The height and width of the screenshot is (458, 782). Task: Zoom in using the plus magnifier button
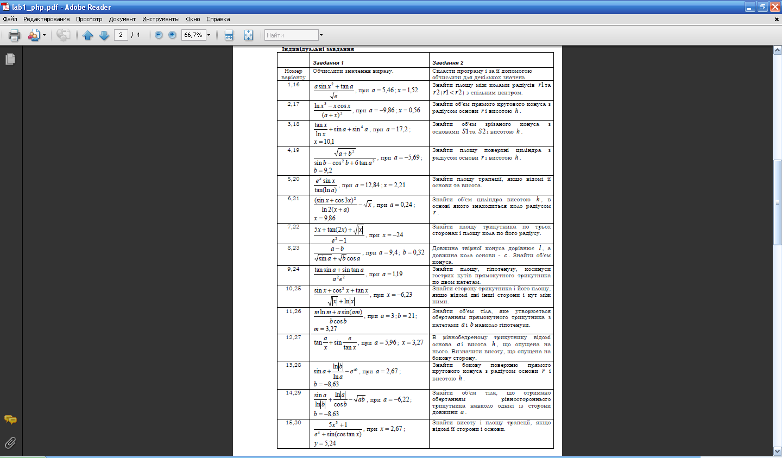172,35
